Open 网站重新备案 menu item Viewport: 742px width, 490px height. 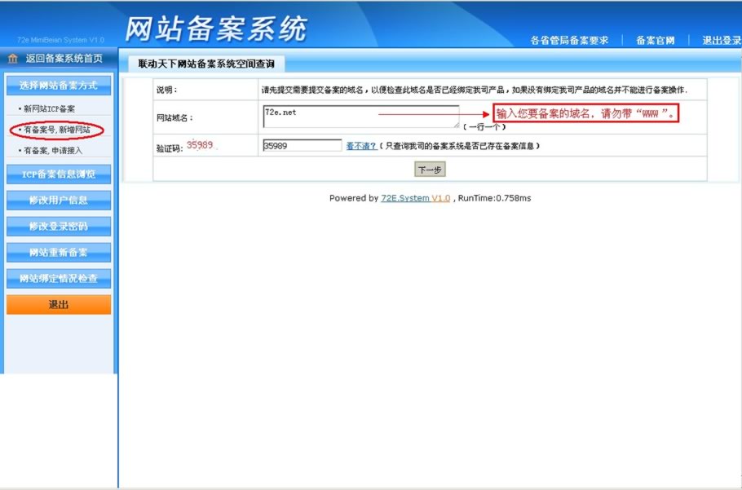click(58, 252)
